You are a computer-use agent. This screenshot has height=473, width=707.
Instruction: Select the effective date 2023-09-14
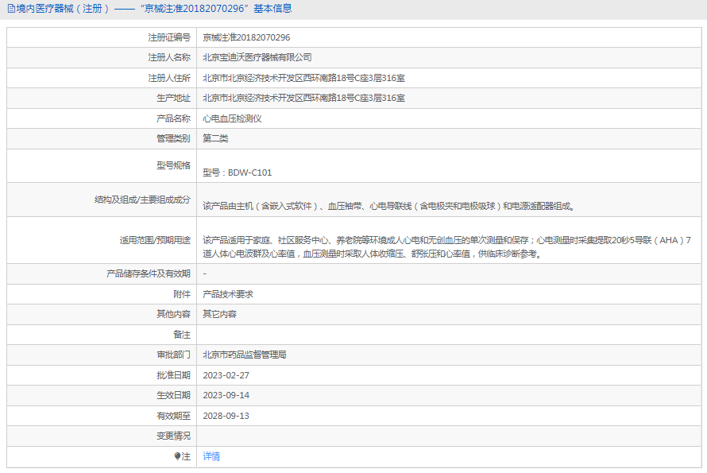(226, 395)
